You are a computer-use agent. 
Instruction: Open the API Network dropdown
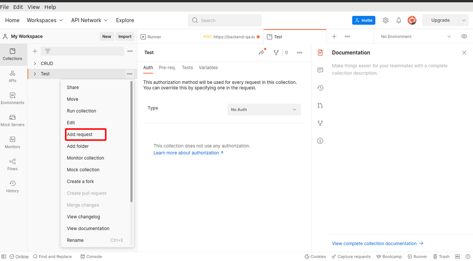(89, 20)
